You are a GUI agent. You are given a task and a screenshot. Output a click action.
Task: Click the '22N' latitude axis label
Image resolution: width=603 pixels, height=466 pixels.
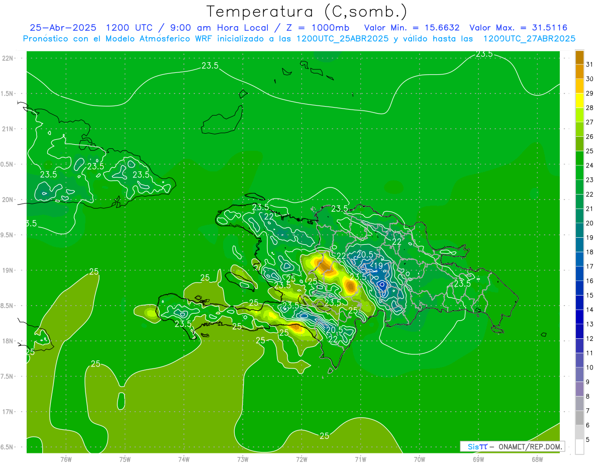coord(8,58)
